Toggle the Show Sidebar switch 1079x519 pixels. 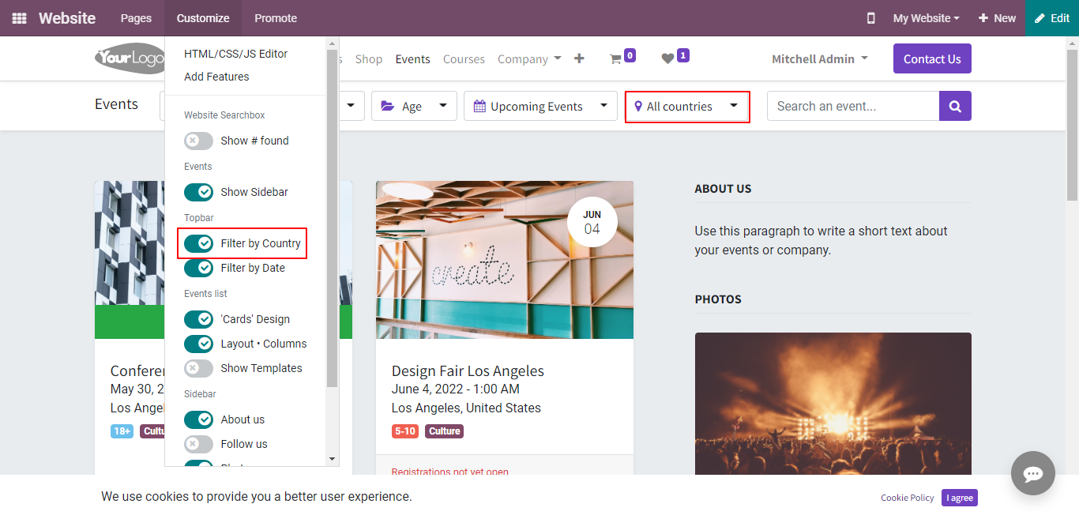pos(198,192)
